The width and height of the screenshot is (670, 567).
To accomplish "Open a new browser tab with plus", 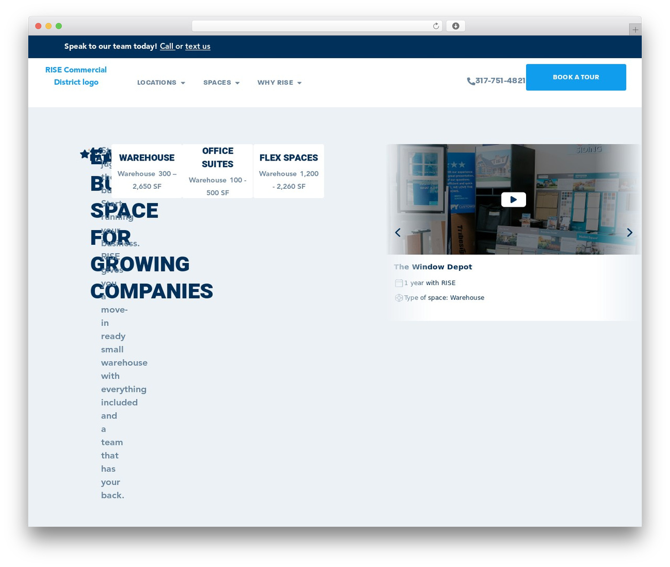I will click(x=635, y=30).
